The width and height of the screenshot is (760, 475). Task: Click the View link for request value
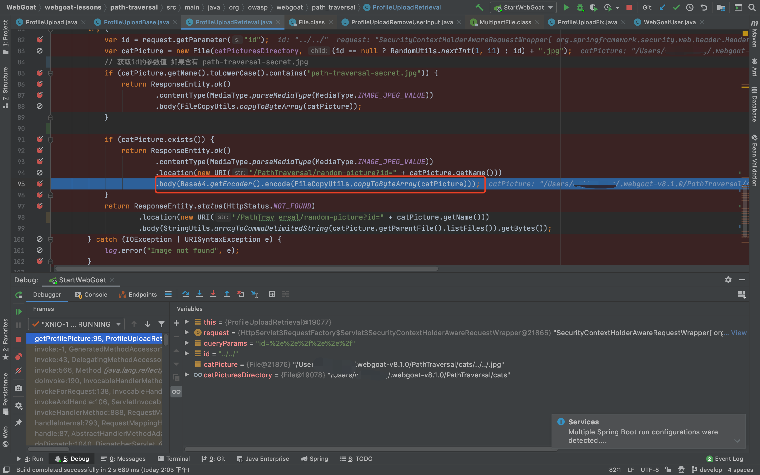(739, 333)
